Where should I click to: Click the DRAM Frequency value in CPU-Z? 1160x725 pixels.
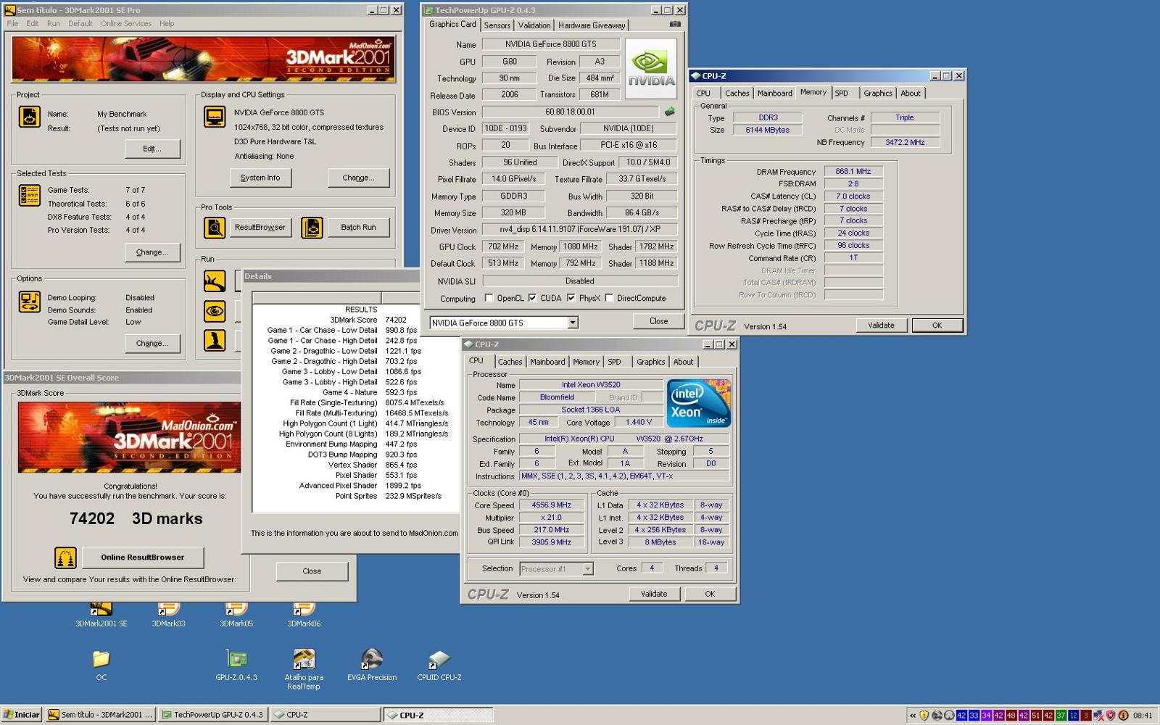(853, 172)
